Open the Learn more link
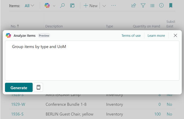 (x=156, y=35)
